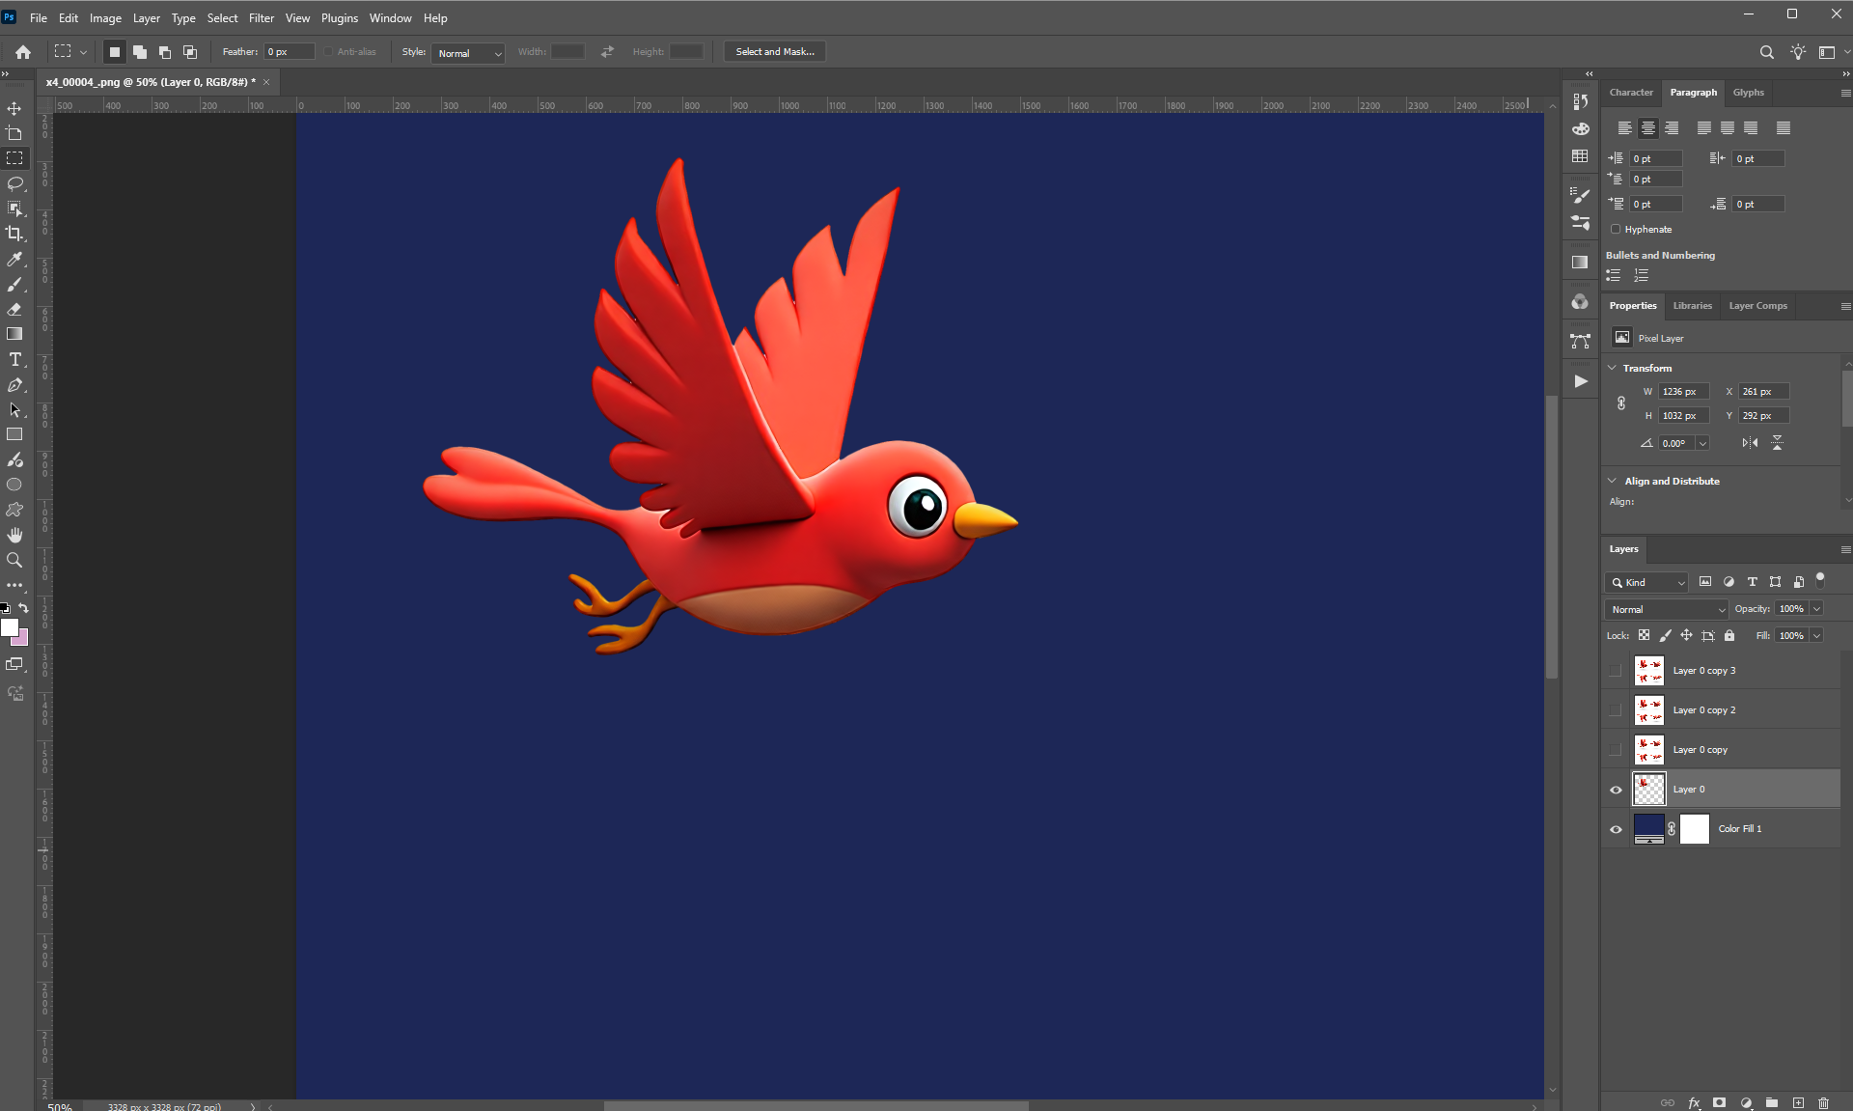This screenshot has height=1111, width=1853.
Task: Click the Feather input field
Action: click(290, 52)
